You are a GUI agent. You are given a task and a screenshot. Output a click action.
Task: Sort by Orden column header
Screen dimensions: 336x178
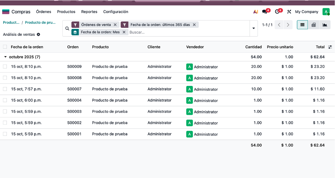[x=73, y=47]
